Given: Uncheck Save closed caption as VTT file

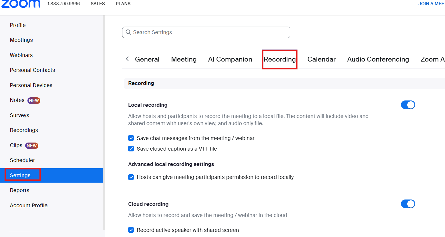Looking at the screenshot, I should 131,149.
